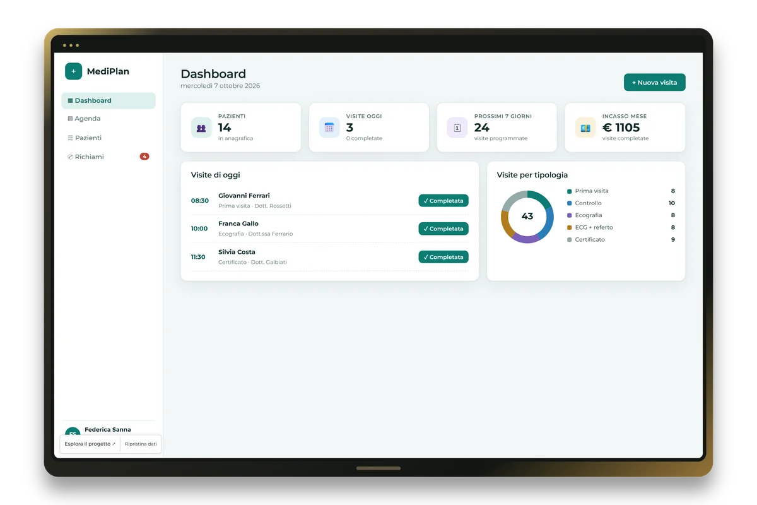Click the donut chart total 43
Viewport: 757px width, 505px height.
527,217
